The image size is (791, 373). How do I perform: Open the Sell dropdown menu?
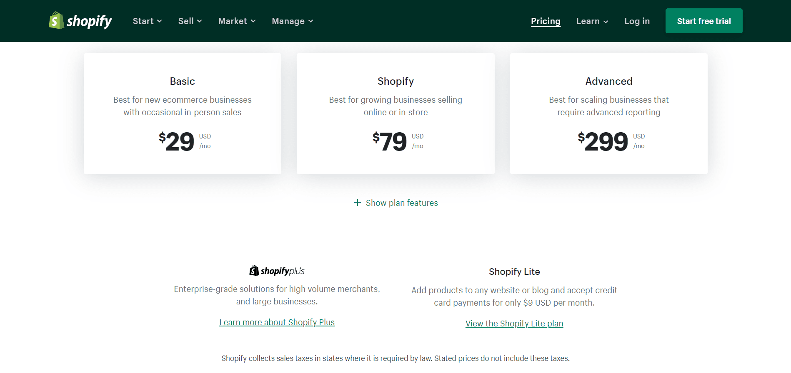pyautogui.click(x=190, y=21)
